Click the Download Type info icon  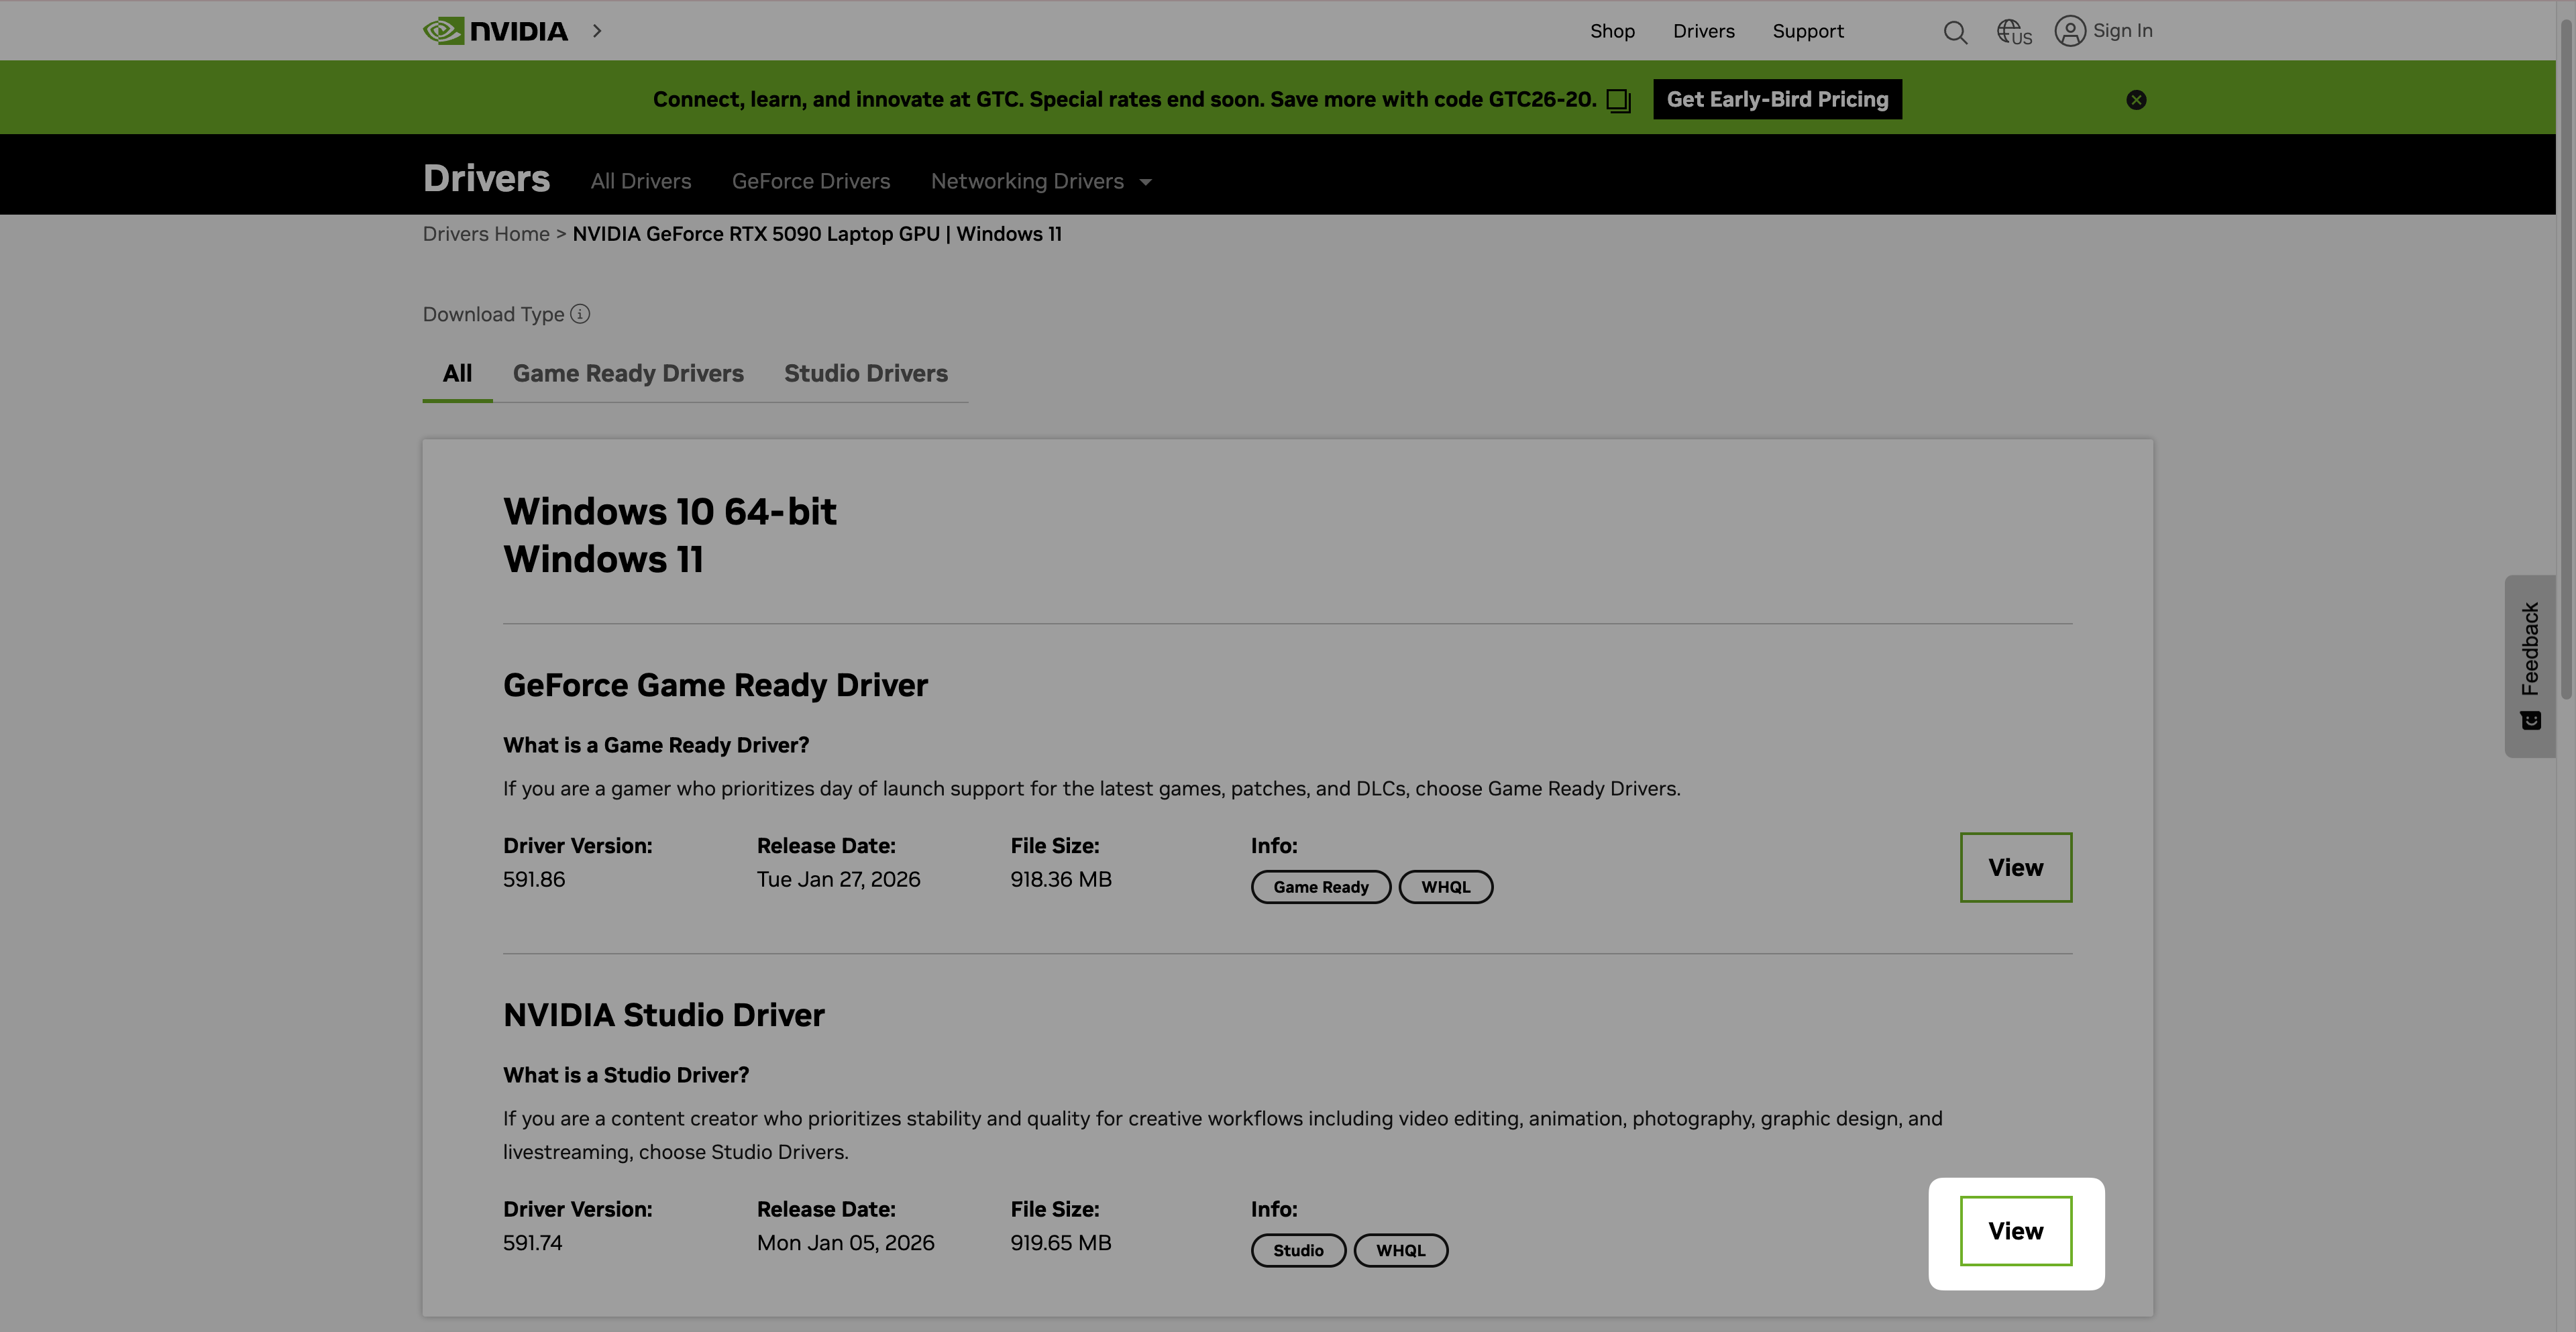tap(580, 314)
